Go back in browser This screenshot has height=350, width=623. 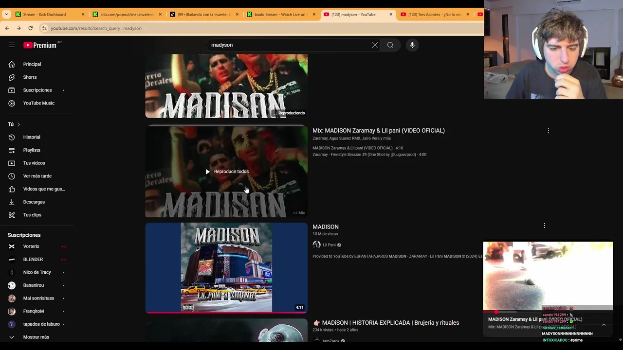[x=7, y=28]
